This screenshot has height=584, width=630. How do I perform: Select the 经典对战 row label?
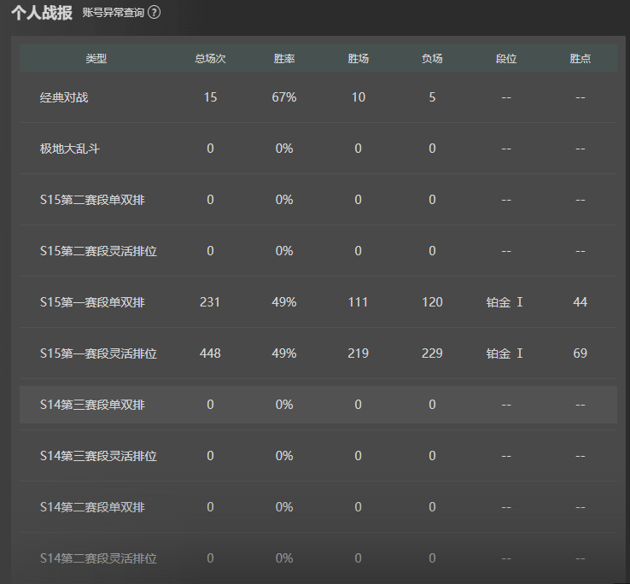point(64,97)
